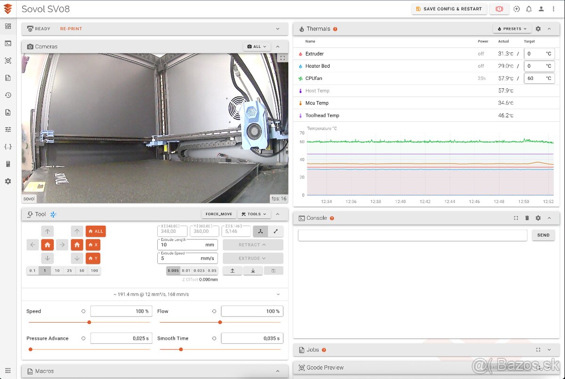Select the 0.1 mm jog step size
The width and height of the screenshot is (565, 379).
32,271
